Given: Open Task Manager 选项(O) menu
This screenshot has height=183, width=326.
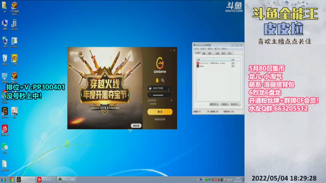Looking at the screenshot, I should [203, 49].
